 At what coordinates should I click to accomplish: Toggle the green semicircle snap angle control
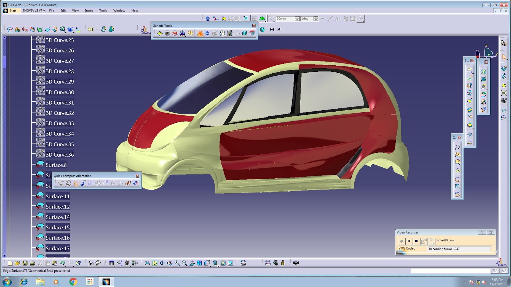click(262, 18)
